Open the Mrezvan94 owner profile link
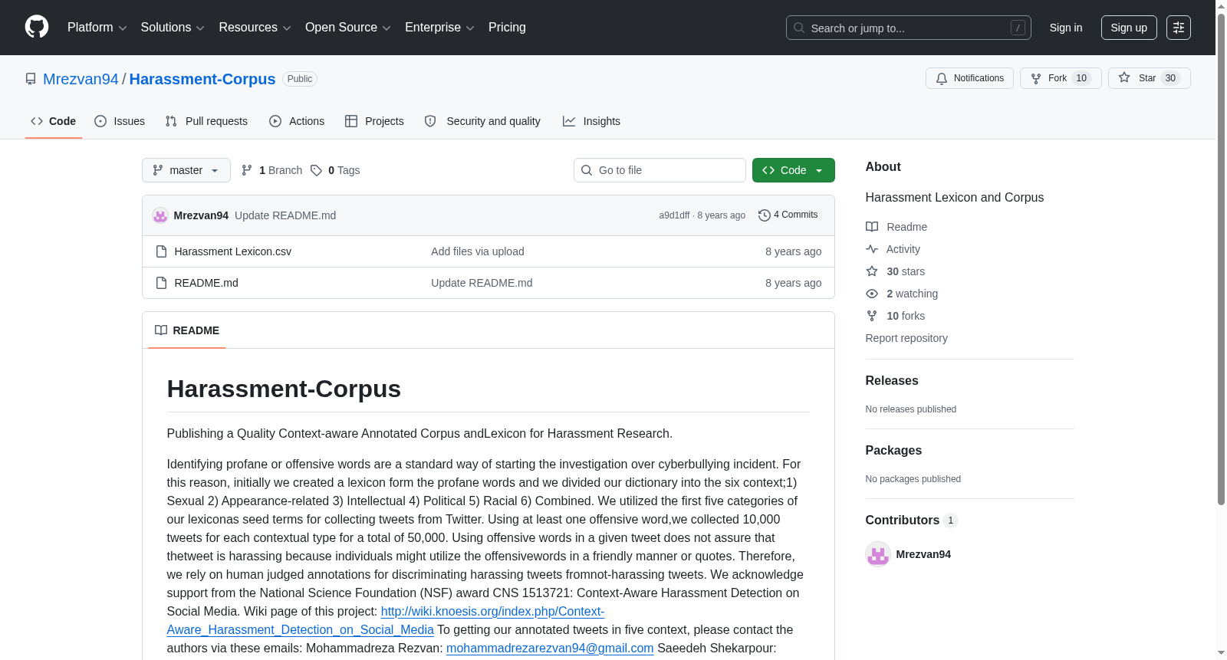Viewport: 1227px width, 660px height. point(81,79)
